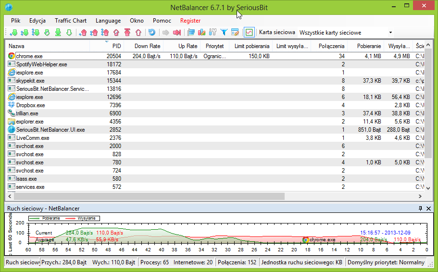Viewport: 438px width, 272px height.
Task: Click the red arrow-to-bar toolbar icon
Action: point(177,32)
